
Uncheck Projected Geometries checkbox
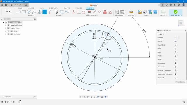pos(176,71)
